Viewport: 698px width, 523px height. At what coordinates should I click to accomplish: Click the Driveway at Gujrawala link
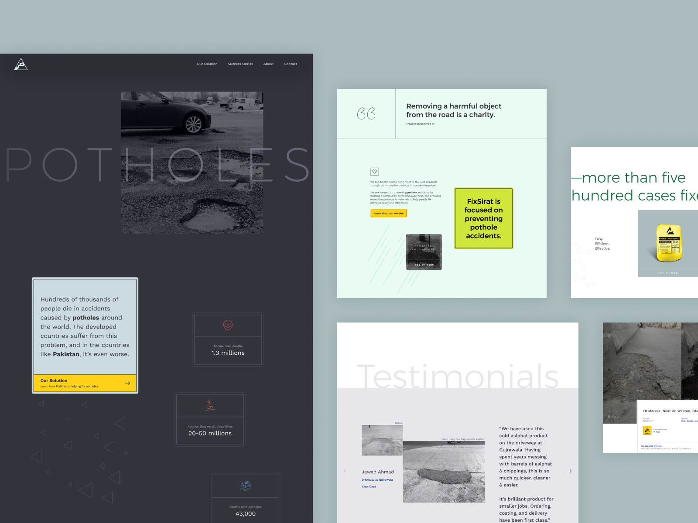click(377, 479)
